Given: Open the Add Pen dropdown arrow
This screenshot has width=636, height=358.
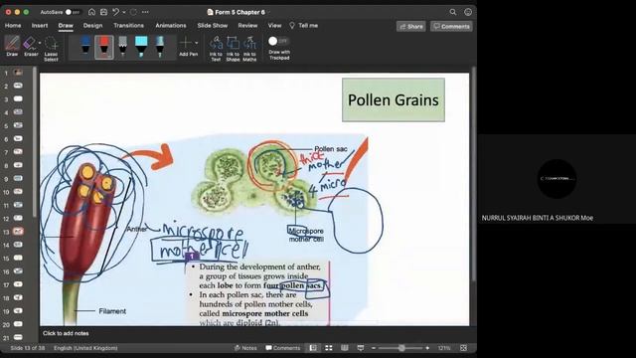Looking at the screenshot, I should (x=197, y=43).
